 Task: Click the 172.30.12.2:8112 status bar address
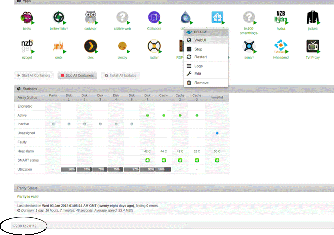pos(24,226)
